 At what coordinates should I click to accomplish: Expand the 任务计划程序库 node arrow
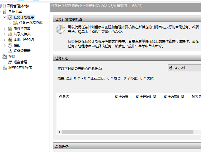click(10, 23)
